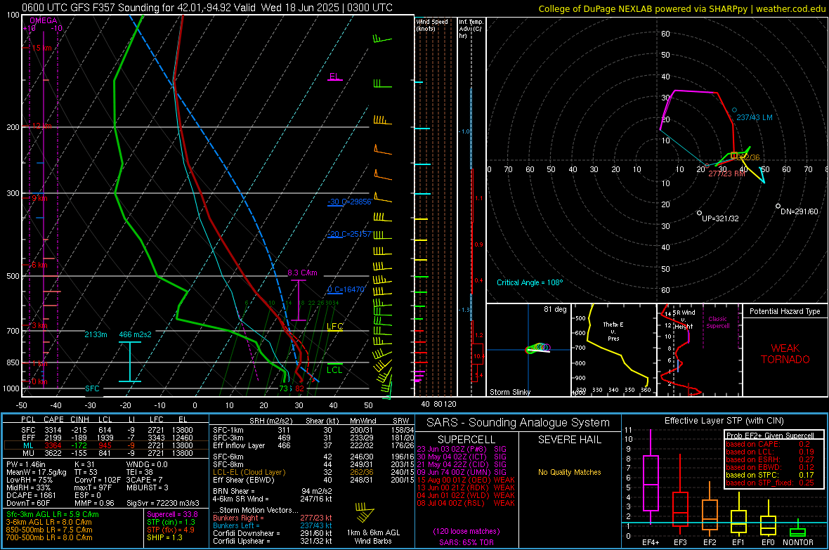Select the MU parcel row in the table
This screenshot has width=829, height=550.
point(107,453)
